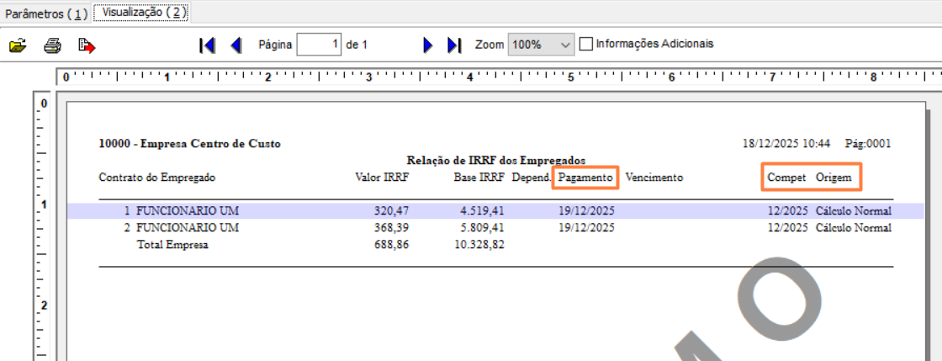
Task: Click the Base IRRF column header
Action: 479,178
